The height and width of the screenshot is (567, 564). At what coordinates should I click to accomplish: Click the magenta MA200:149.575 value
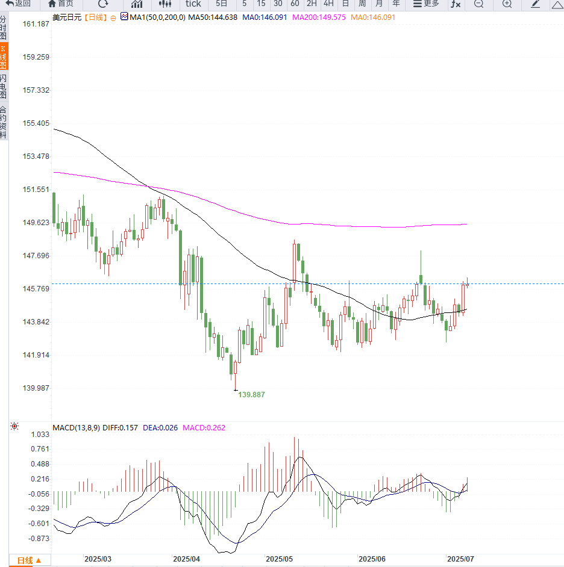pyautogui.click(x=319, y=17)
